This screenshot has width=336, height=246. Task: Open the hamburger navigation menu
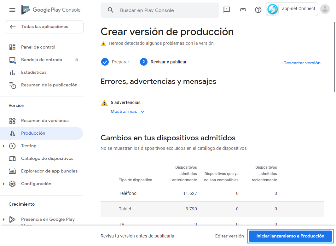tap(12, 10)
